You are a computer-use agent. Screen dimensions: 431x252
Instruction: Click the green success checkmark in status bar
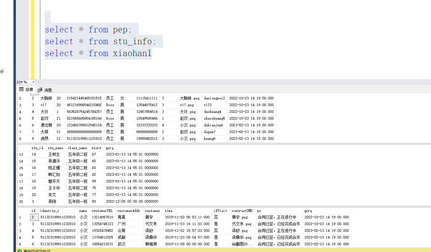click(19, 251)
